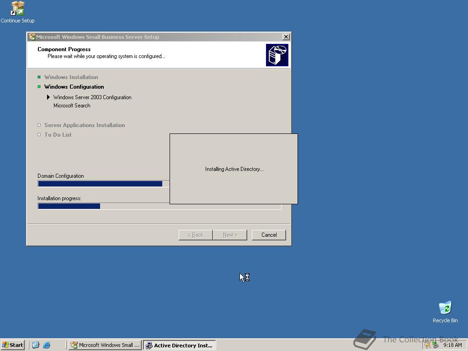This screenshot has height=351, width=468.
Task: Click the Windows Installation label
Action: point(71,77)
